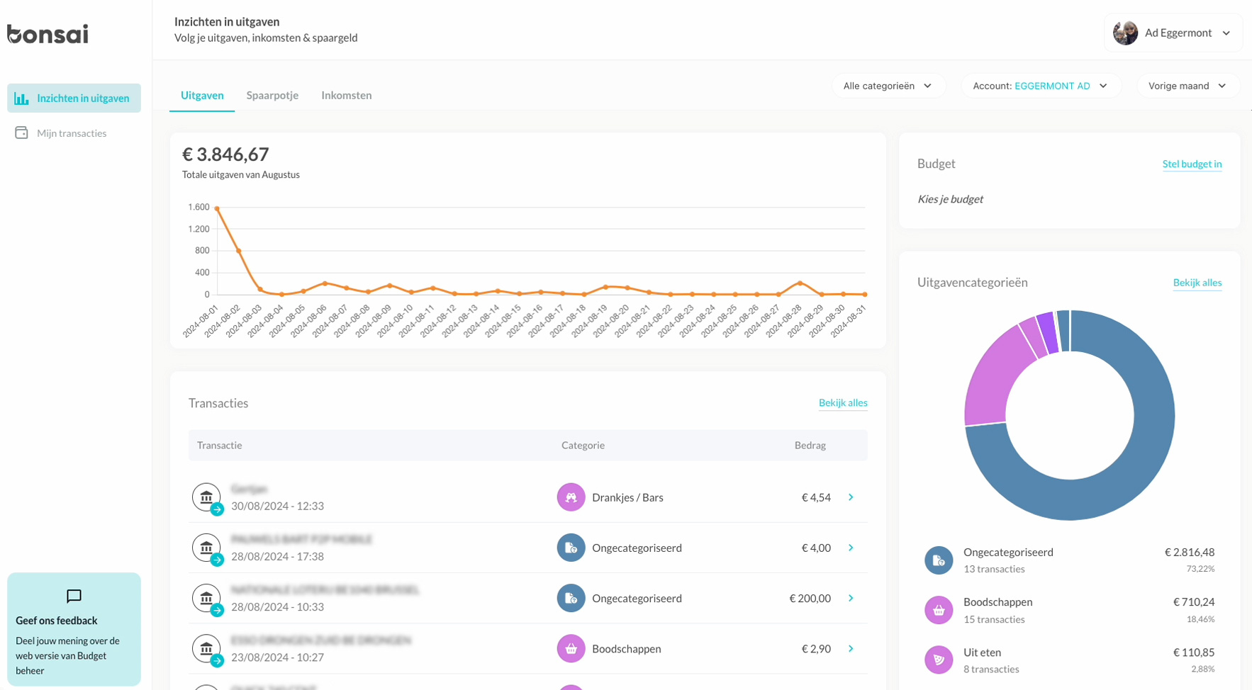Click the € 110,85 Uit eten amount
Viewport: 1252px width, 690px height.
(x=1193, y=652)
